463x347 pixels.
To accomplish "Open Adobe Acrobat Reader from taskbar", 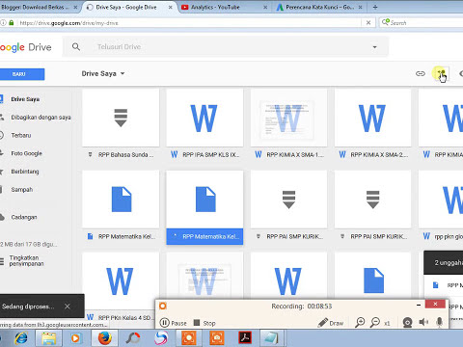I will (x=246, y=338).
